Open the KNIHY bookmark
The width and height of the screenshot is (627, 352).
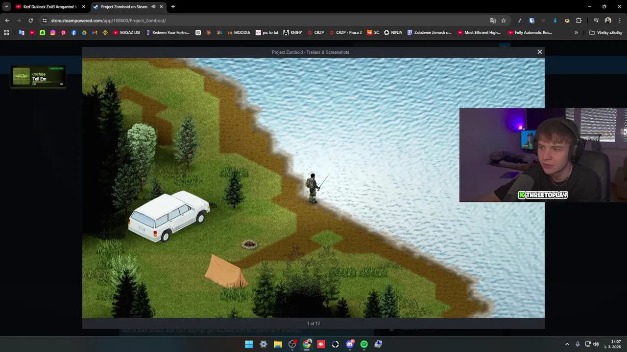point(293,33)
